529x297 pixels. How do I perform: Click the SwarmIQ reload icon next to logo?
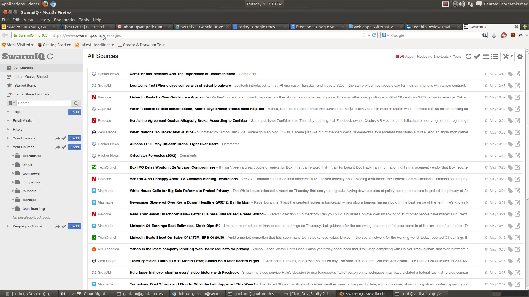click(x=50, y=57)
